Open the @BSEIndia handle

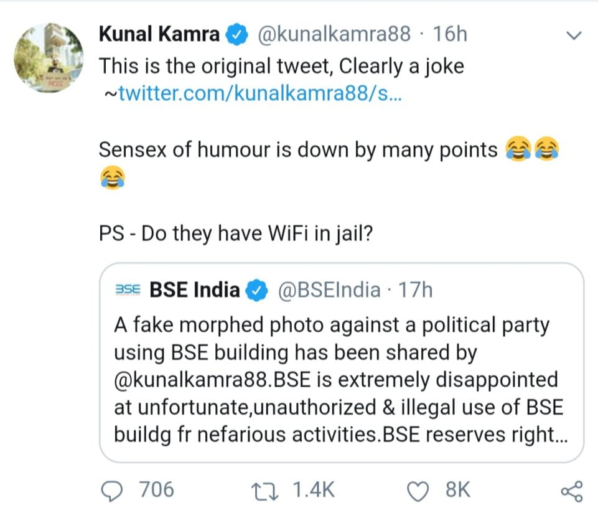328,290
